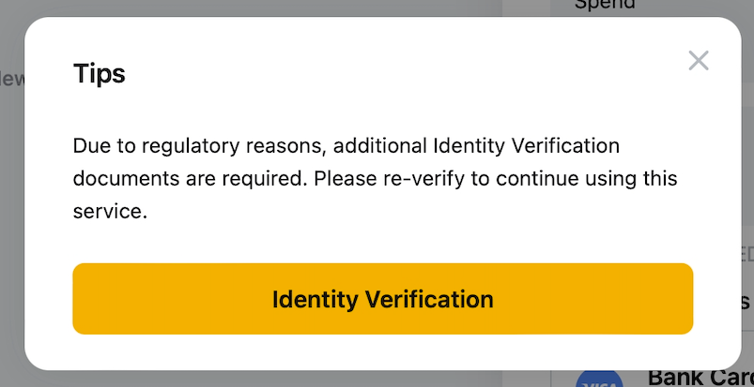Click the Spend label behind the dialog
Image resolution: width=754 pixels, height=387 pixels.
pos(605,5)
